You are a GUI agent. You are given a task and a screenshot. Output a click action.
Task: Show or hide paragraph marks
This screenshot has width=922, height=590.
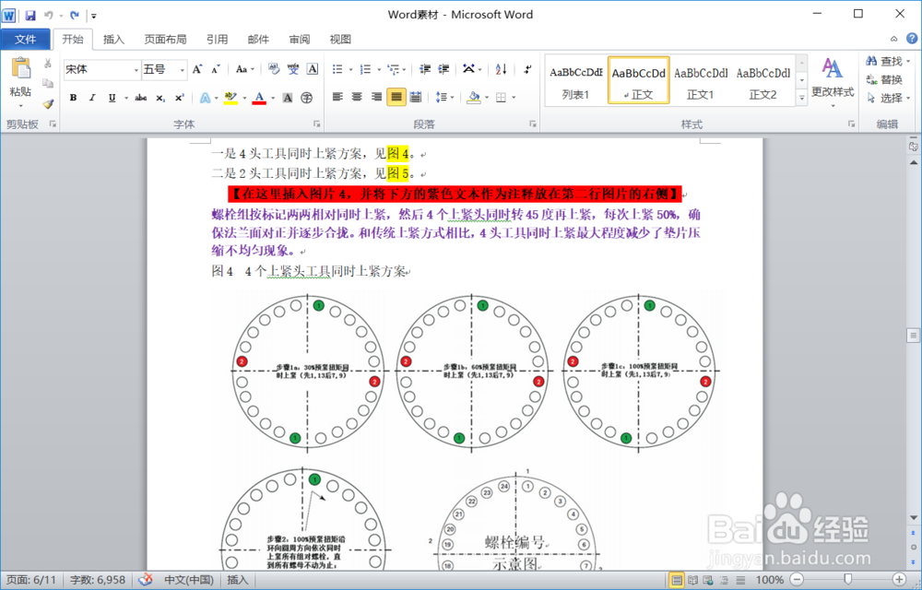(x=527, y=69)
